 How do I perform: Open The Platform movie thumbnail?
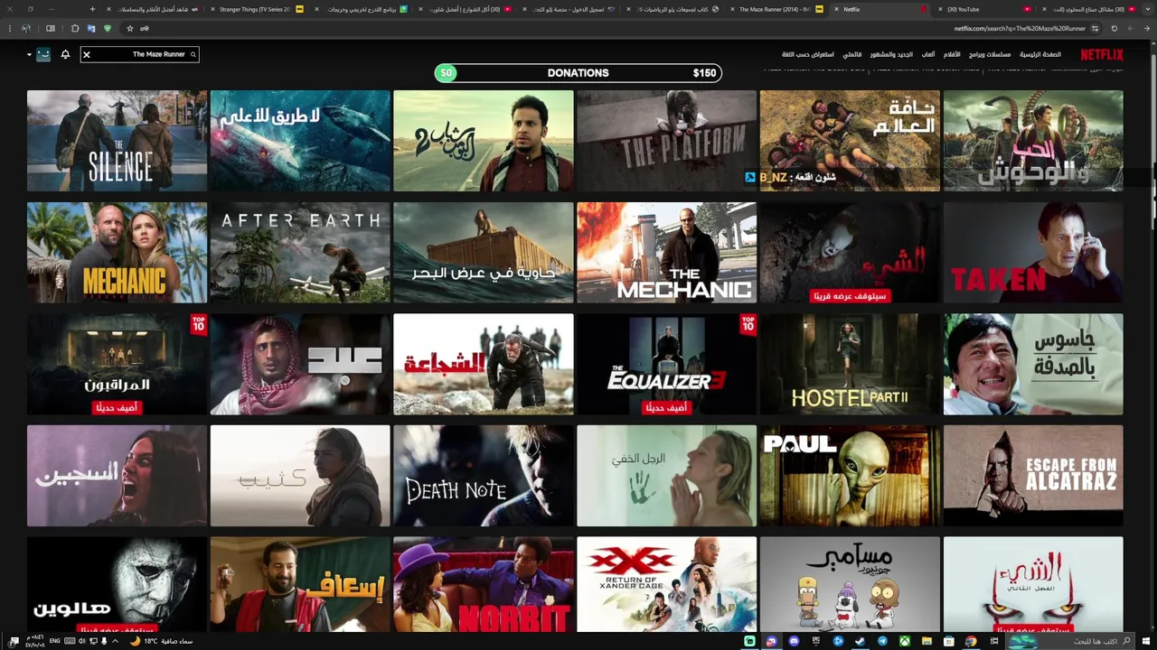click(666, 141)
